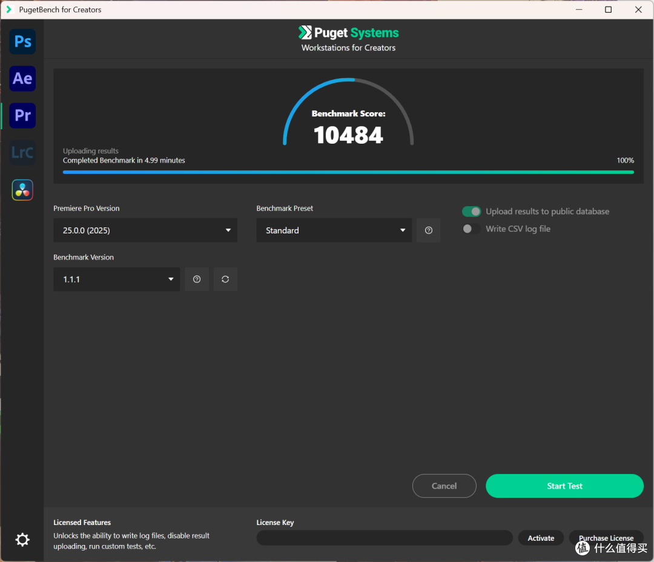Open the Lightroom Classic benchmark
This screenshot has width=654, height=562.
pos(22,153)
